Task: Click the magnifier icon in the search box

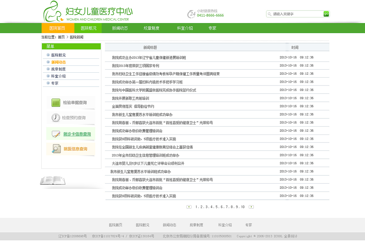Action: (270, 14)
